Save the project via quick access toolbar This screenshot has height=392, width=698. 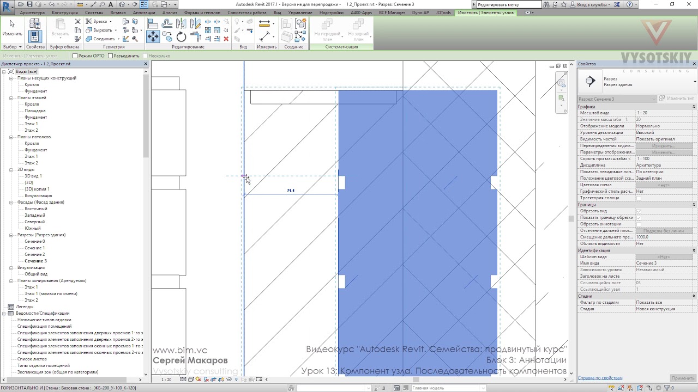coord(31,4)
